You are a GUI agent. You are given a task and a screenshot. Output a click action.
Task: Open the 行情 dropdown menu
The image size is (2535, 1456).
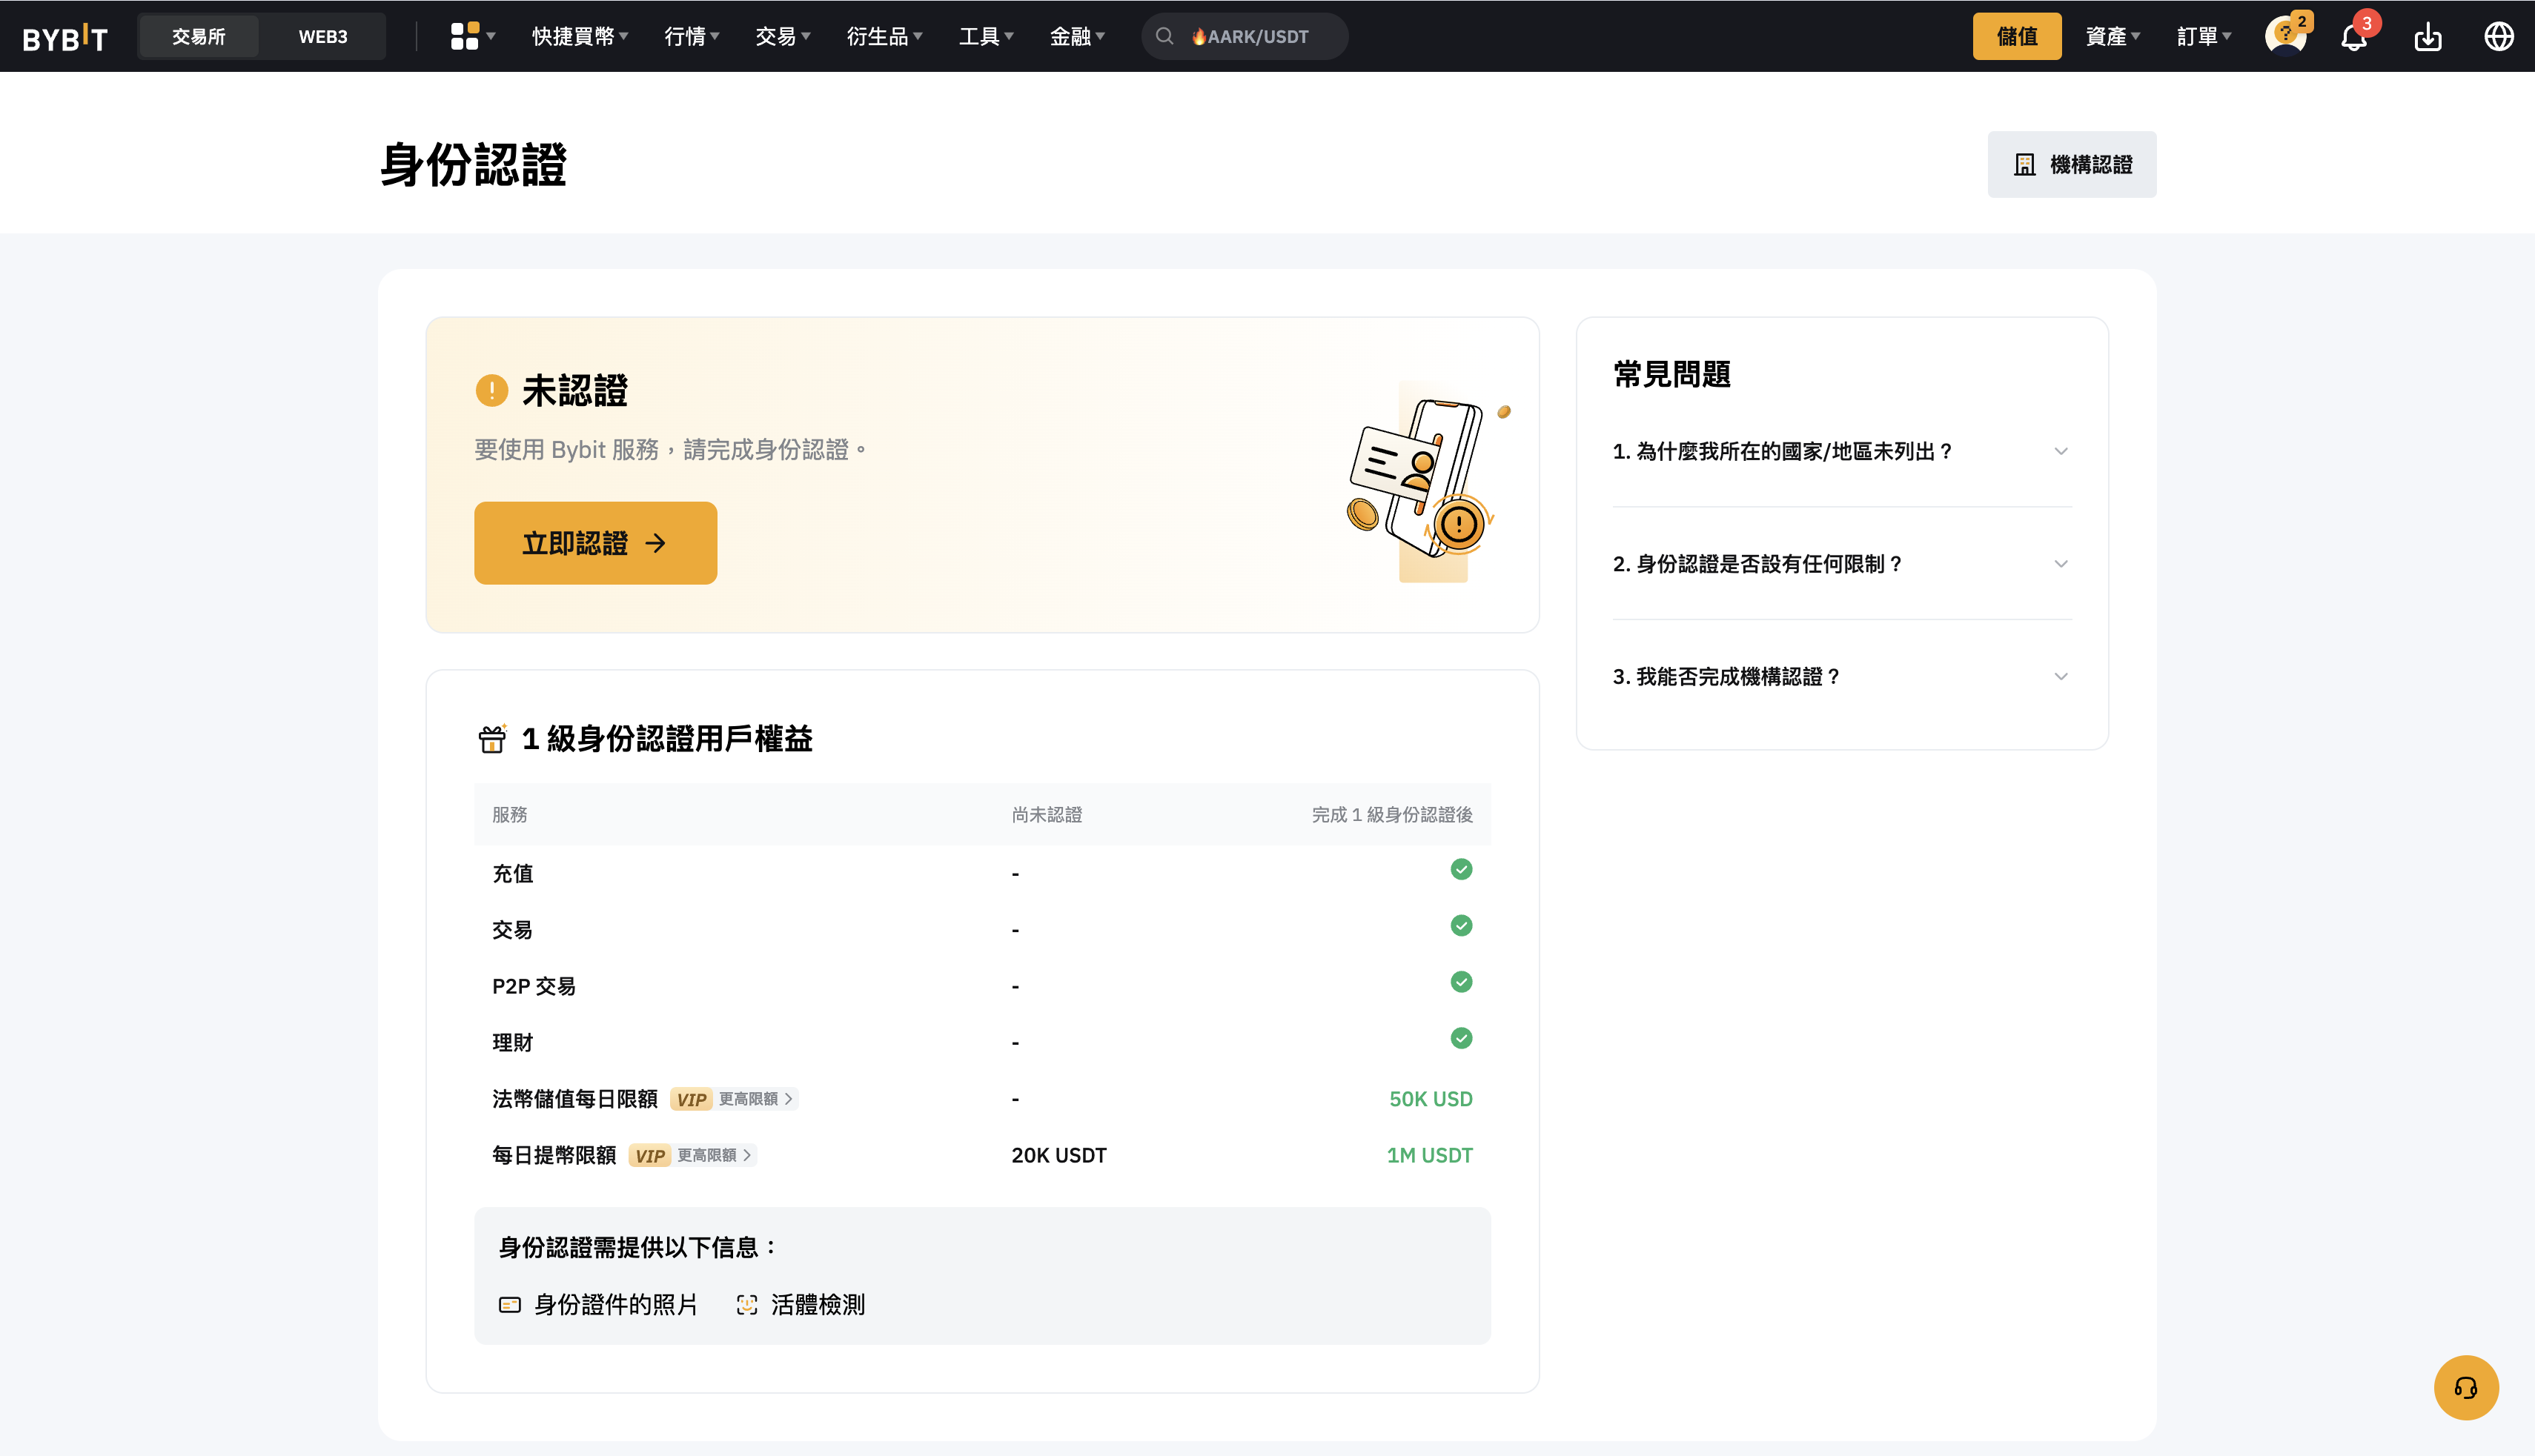(x=692, y=36)
